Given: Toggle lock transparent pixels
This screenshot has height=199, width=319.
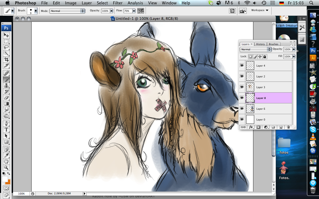Looking at the screenshot, I should pyautogui.click(x=250, y=56).
